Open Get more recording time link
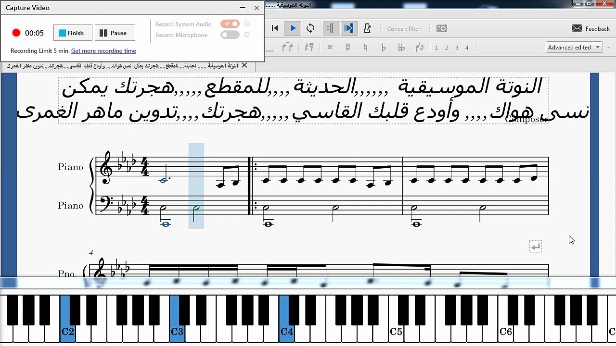 [103, 50]
